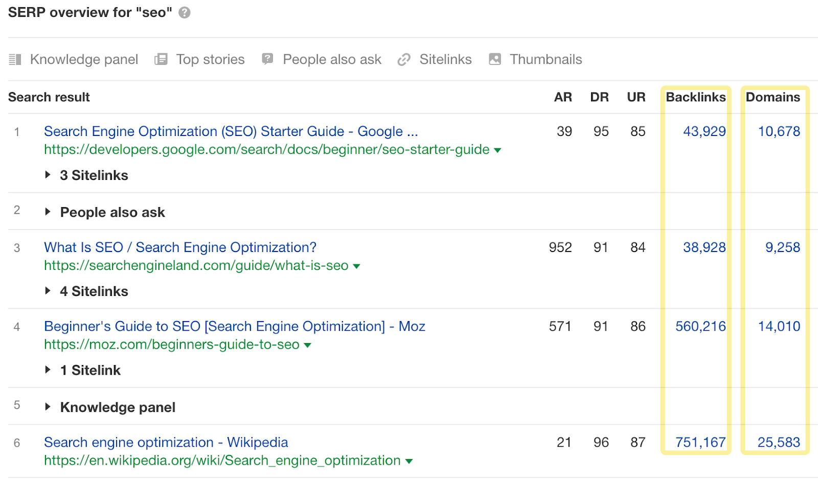Expand the 3 Sitelinks row

coord(48,175)
